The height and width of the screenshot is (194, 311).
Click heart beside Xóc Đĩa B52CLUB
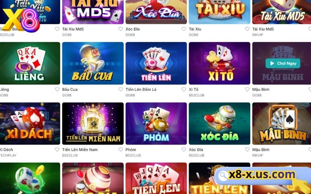point(247,150)
